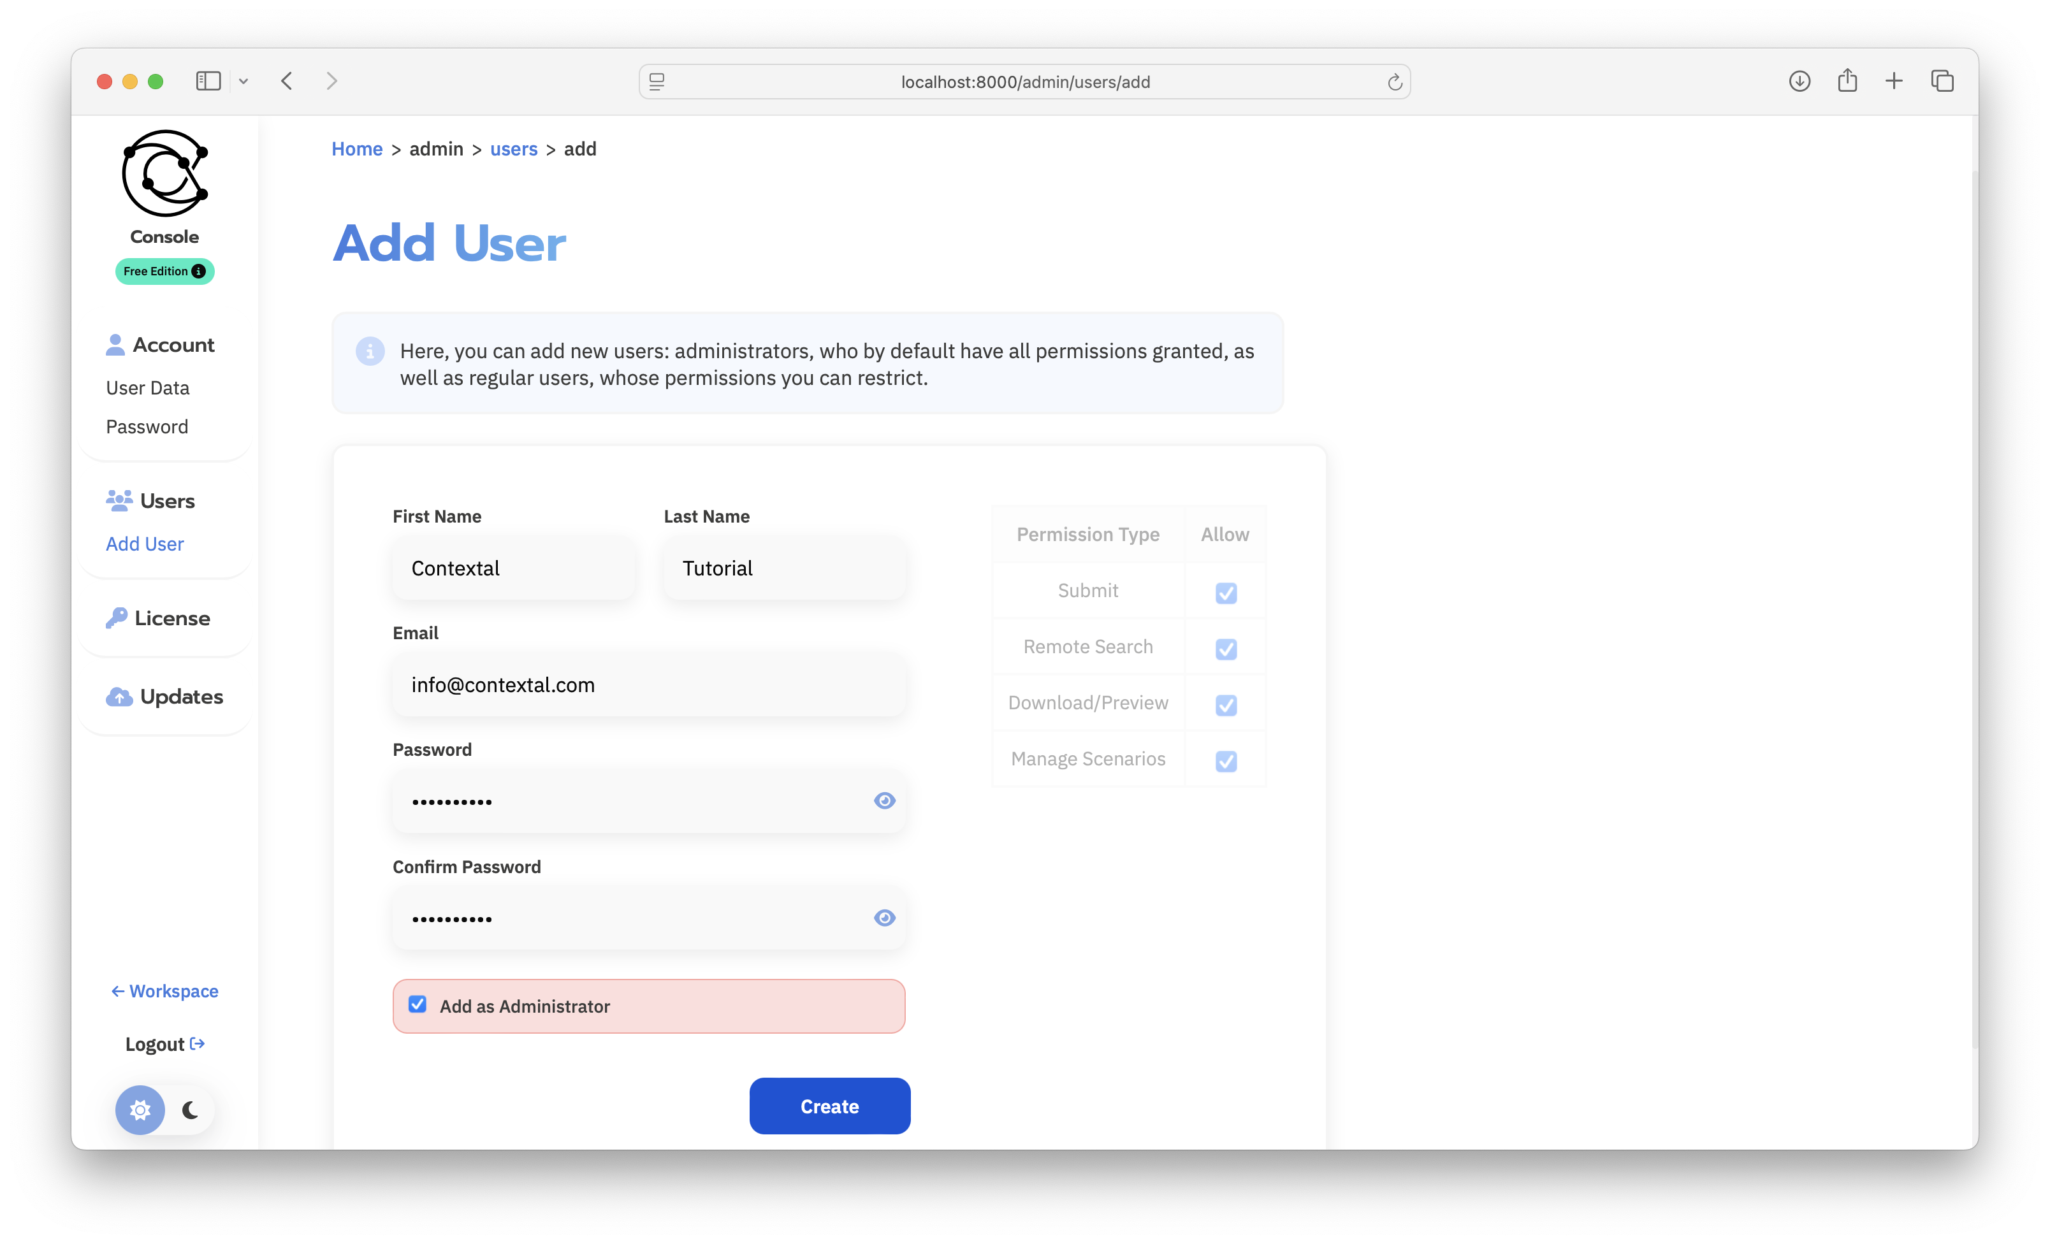Screen dimensions: 2050x1244
Task: Toggle the Submit permission checkbox
Action: [x=1226, y=593]
